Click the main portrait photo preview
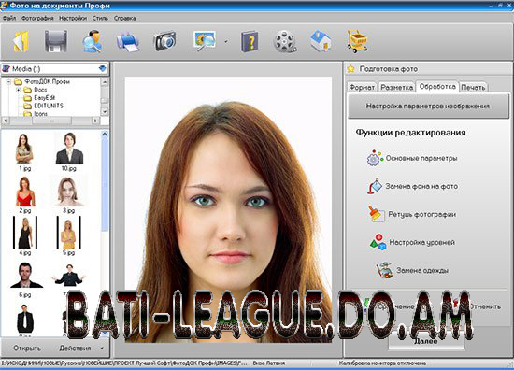Image resolution: width=514 pixels, height=370 pixels. pos(228,209)
